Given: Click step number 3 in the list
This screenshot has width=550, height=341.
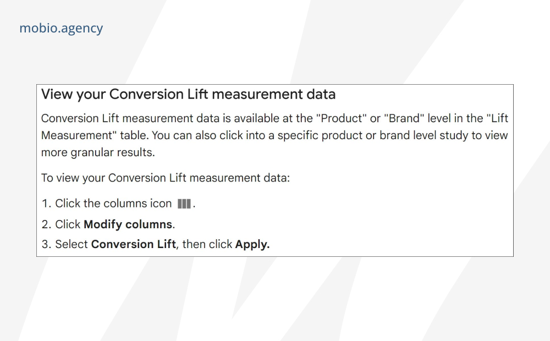Looking at the screenshot, I should (46, 244).
